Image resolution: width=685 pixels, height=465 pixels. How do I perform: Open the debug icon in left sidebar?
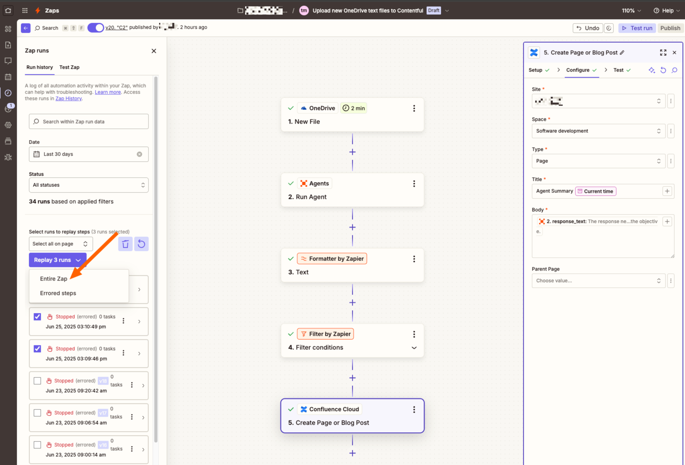point(8,157)
